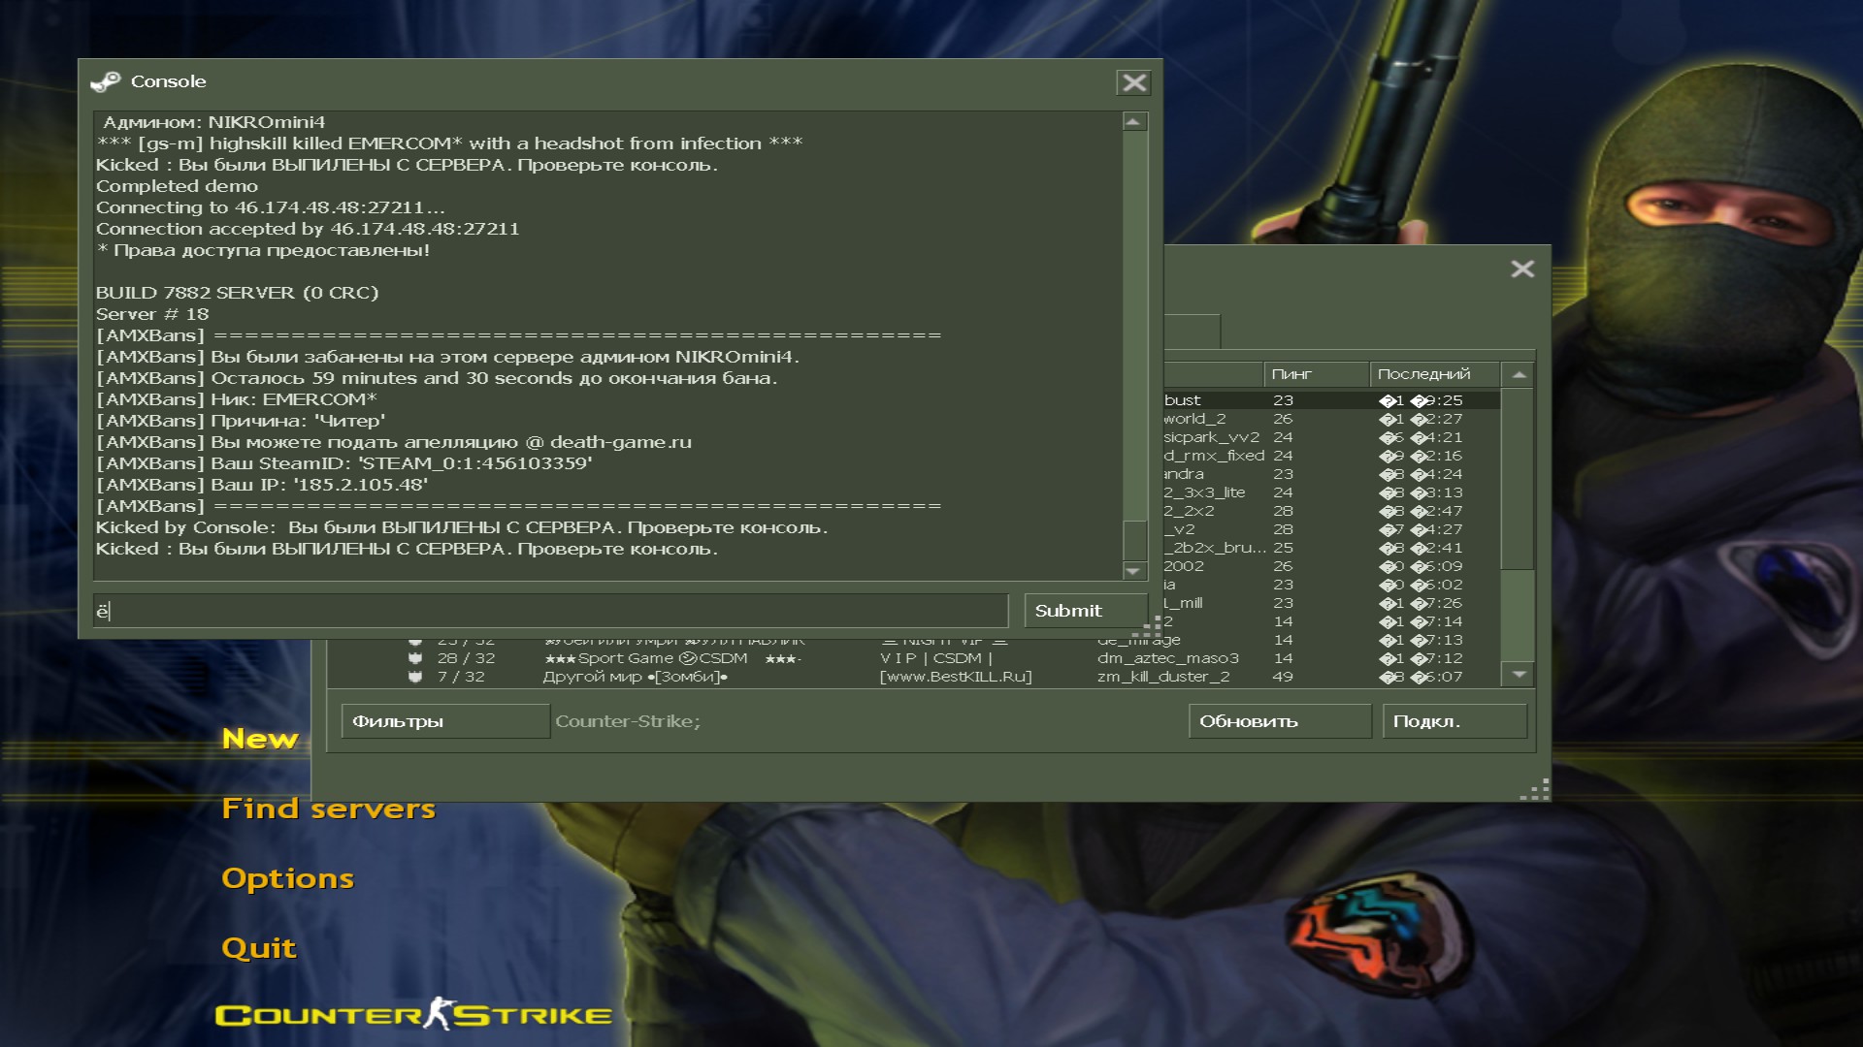This screenshot has width=1863, height=1047.
Task: Open the Options menu item
Action: [x=287, y=878]
